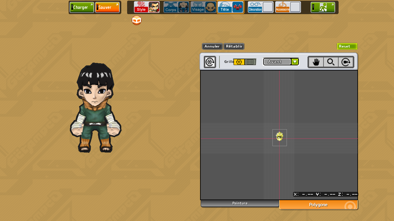Click the X Y Z coordinates readout
The width and height of the screenshot is (394, 221).
pyautogui.click(x=325, y=194)
